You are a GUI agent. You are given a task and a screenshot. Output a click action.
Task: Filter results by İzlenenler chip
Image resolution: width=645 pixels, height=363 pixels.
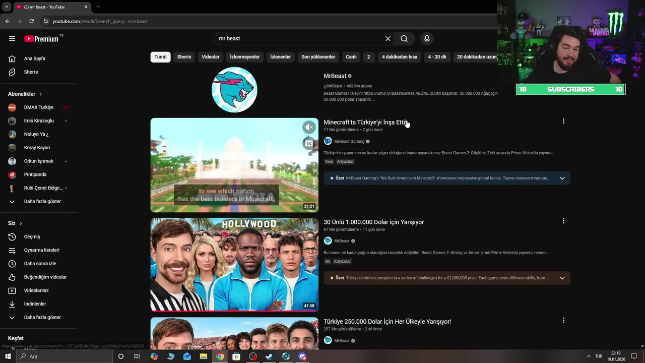[281, 57]
